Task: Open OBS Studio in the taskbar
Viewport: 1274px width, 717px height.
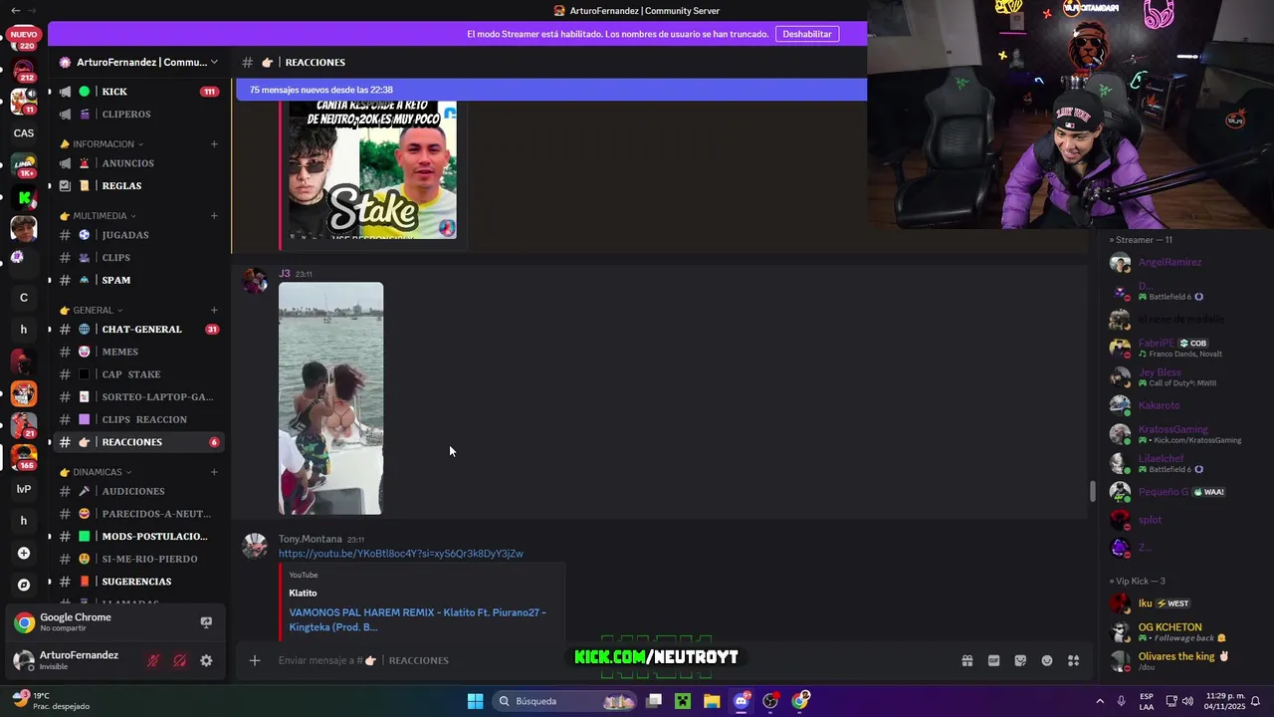Action: pos(770,701)
